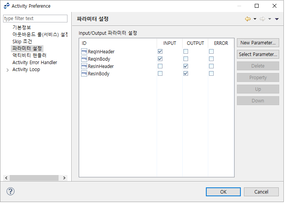Viewport: 285px width, 204px height.
Task: Click the msg icon beside ResInHeader
Action: pyautogui.click(x=84, y=66)
